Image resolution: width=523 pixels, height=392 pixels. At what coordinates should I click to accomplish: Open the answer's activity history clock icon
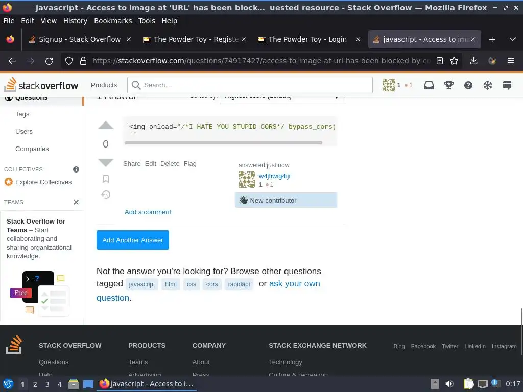point(106,194)
